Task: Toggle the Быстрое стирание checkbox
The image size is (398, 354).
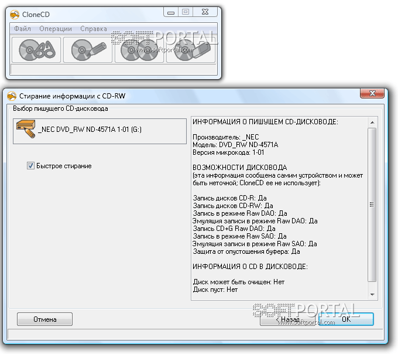Action: (30, 166)
